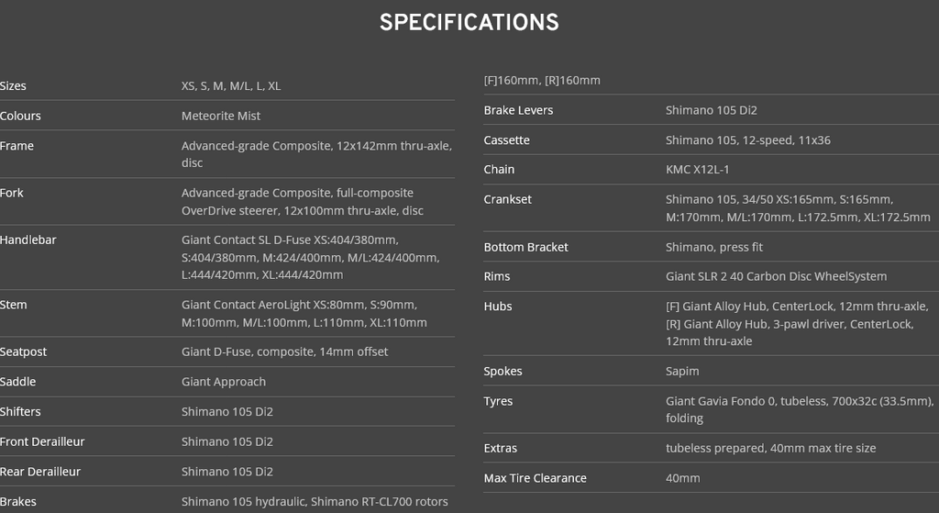Click the Front Derailleur label

(42, 441)
